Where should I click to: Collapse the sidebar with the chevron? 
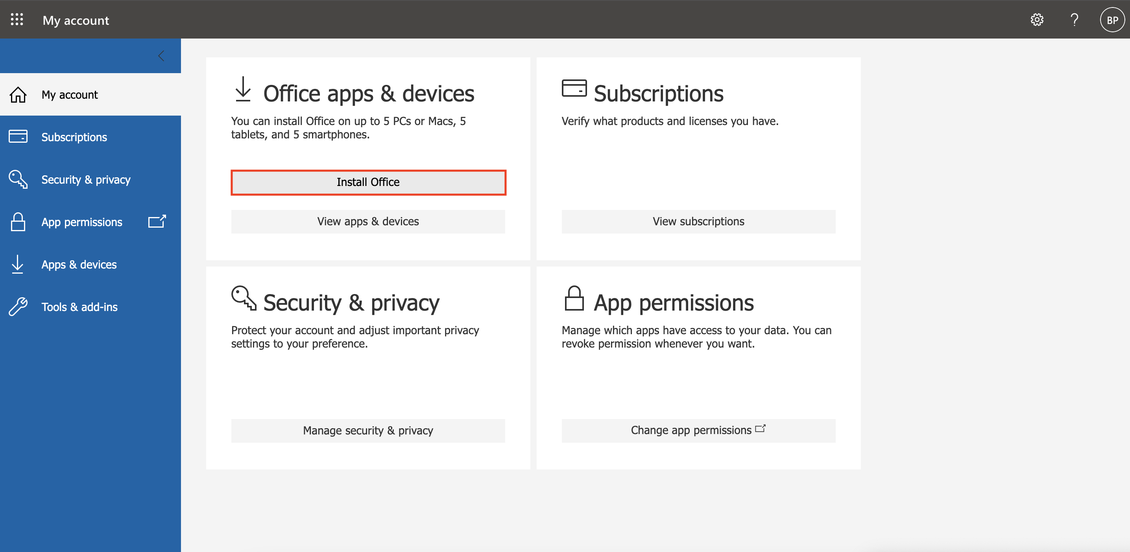(x=161, y=56)
